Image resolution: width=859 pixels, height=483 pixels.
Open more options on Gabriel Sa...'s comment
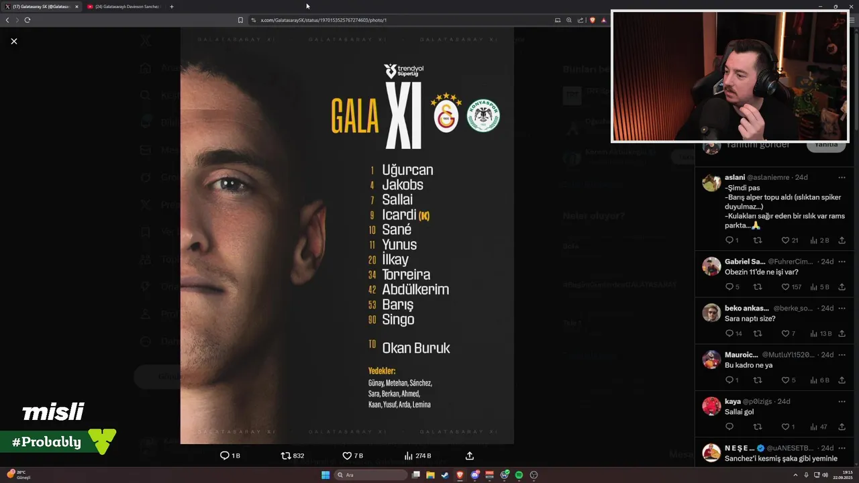[842, 262]
